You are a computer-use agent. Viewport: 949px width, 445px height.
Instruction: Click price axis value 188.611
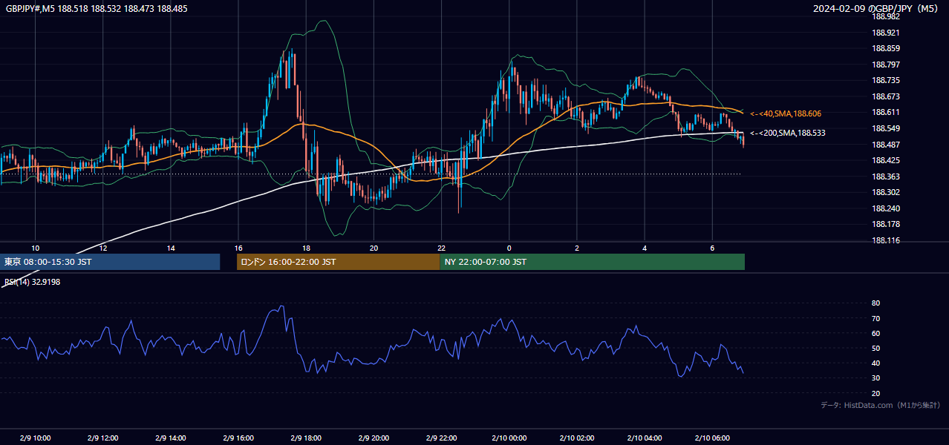coord(885,112)
